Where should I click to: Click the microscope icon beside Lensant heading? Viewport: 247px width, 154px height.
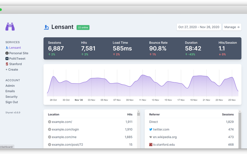(x=46, y=27)
